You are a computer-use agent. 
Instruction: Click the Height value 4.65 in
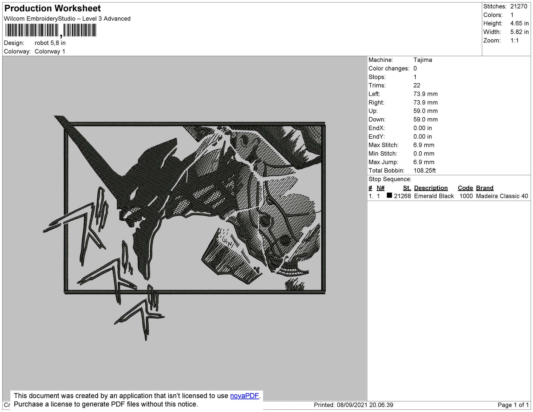tap(519, 23)
